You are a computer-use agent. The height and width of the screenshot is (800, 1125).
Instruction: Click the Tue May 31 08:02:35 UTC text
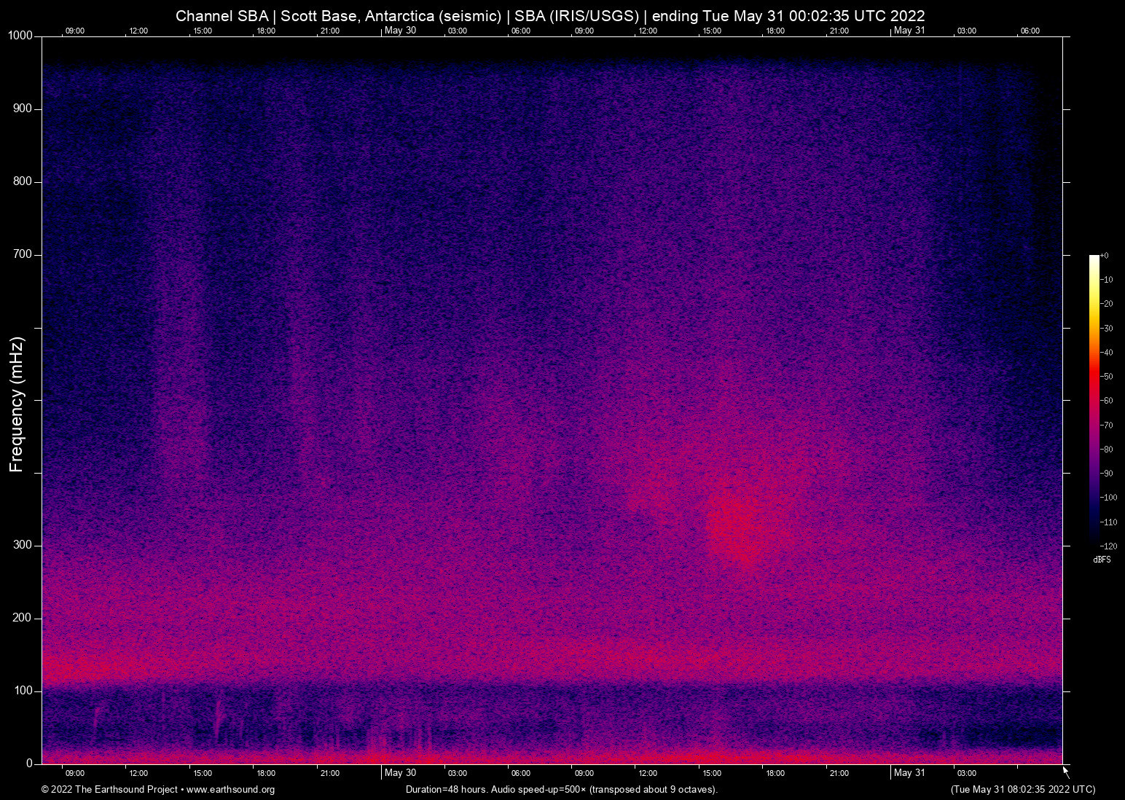(x=1022, y=790)
